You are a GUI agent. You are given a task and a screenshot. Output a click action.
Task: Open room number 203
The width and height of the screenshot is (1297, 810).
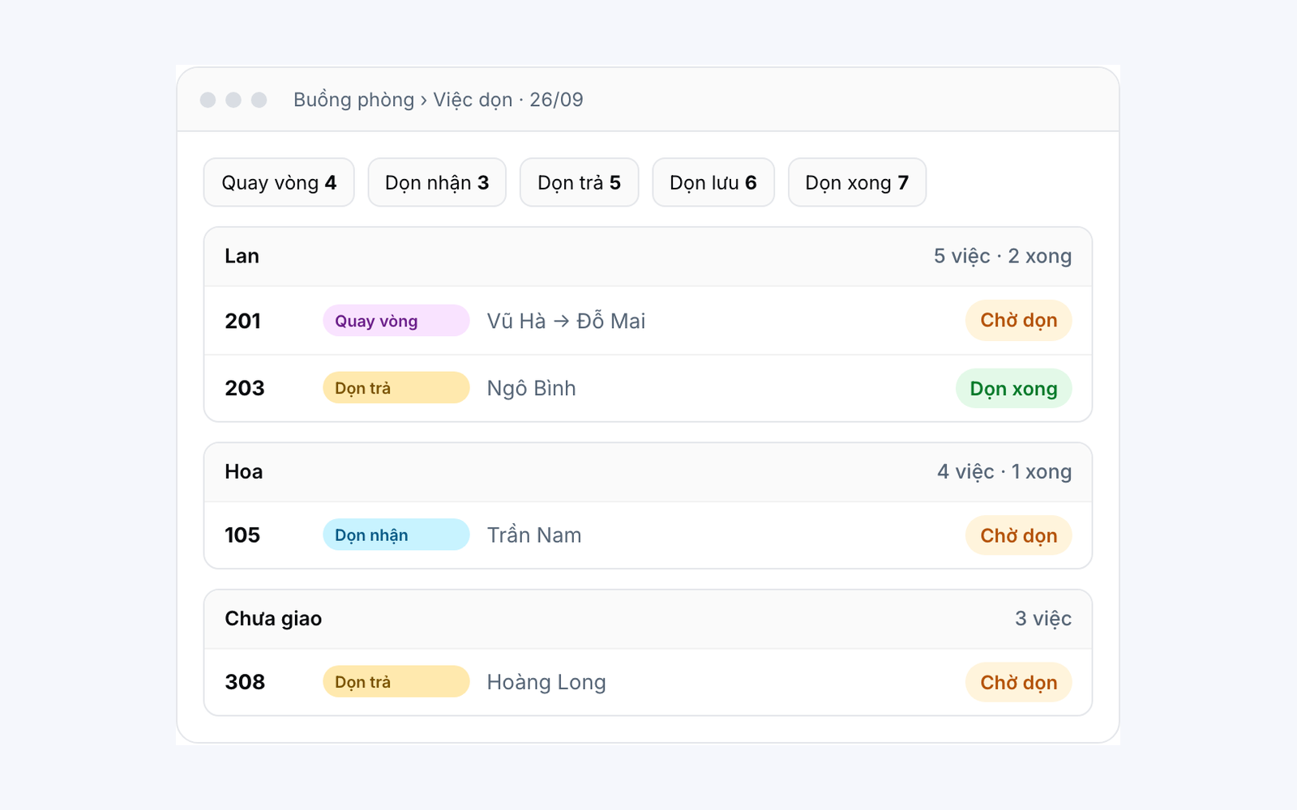pos(245,388)
